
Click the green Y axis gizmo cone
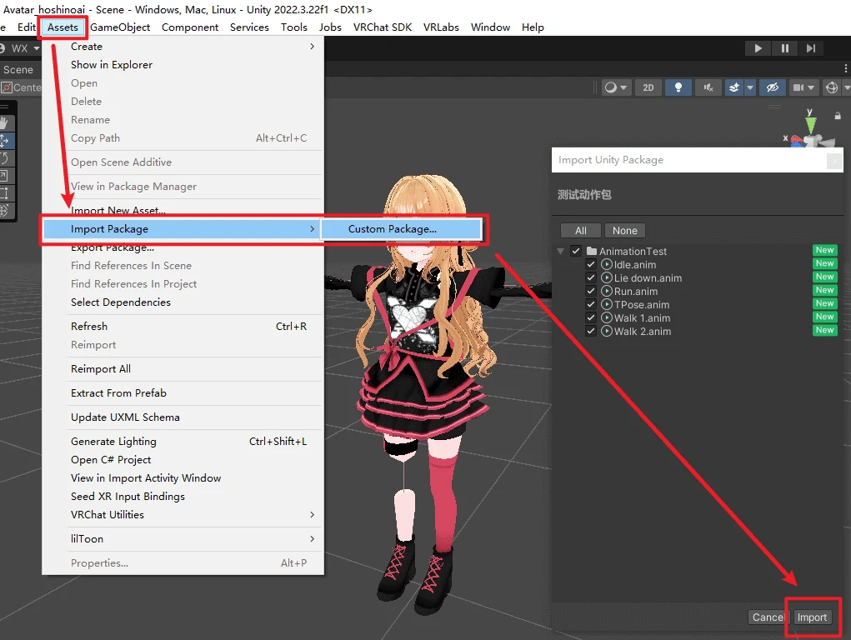coord(810,125)
